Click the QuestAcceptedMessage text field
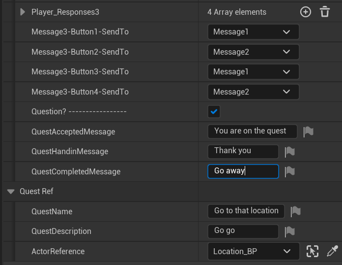342x265 pixels. 253,131
